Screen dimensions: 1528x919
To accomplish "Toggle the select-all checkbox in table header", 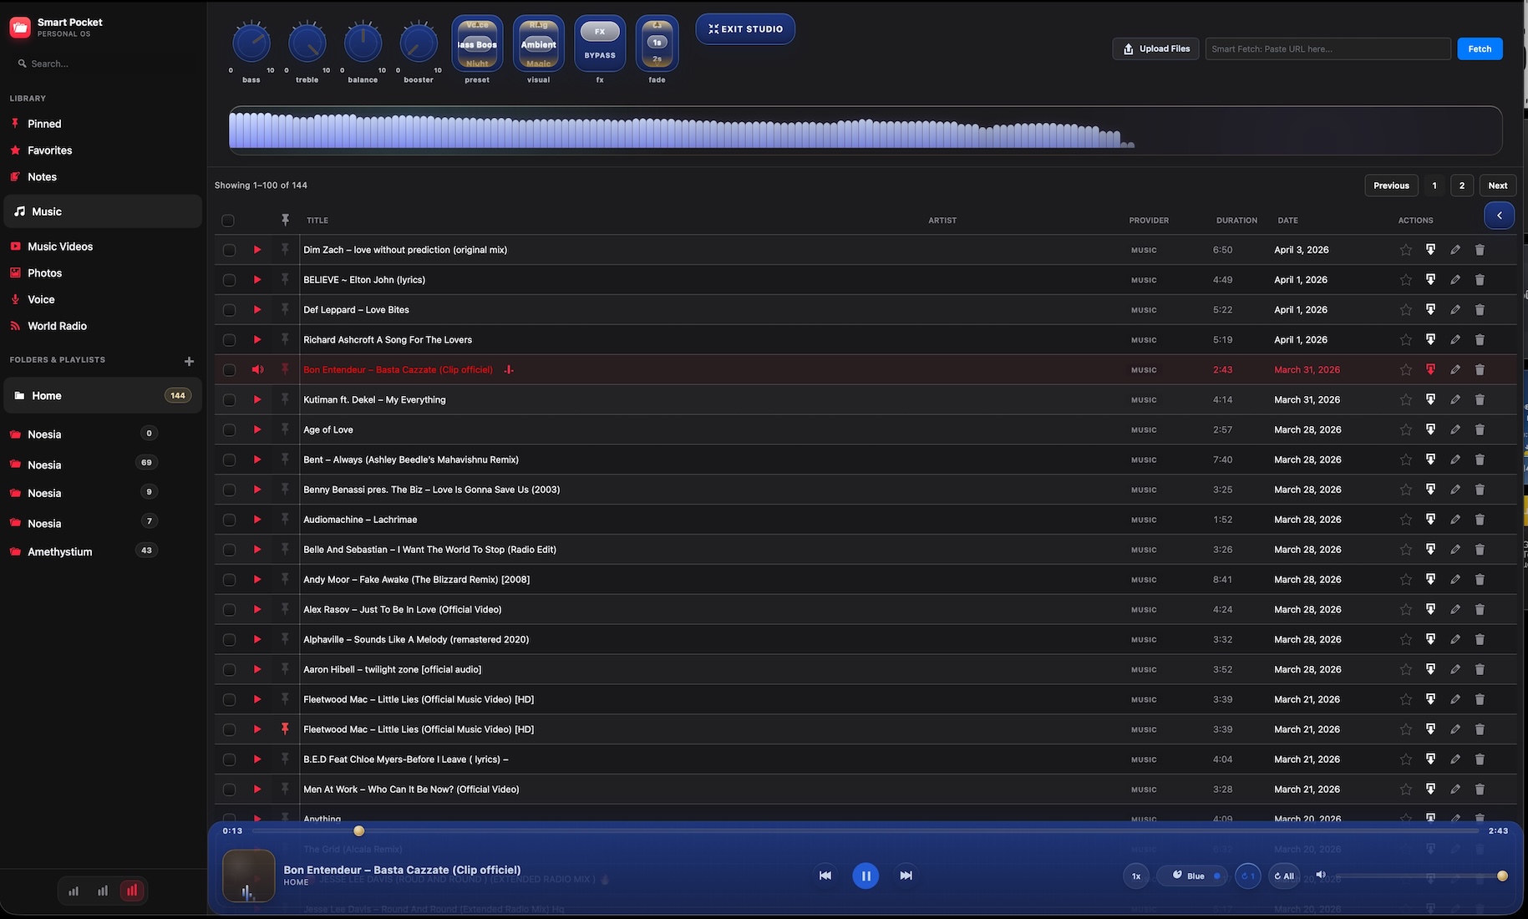I will (x=228, y=221).
